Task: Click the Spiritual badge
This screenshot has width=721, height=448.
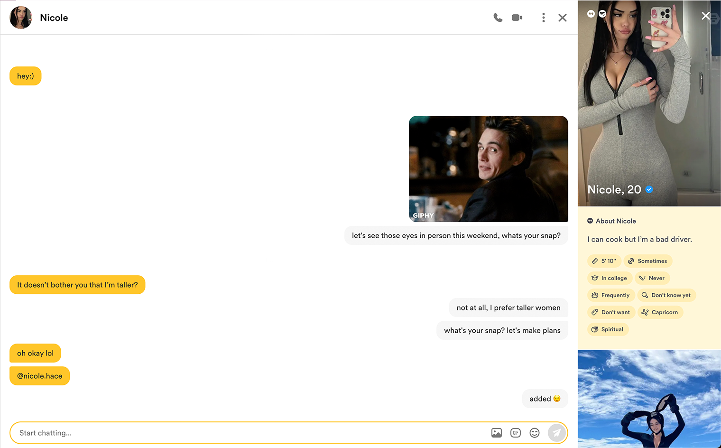Action: [608, 329]
